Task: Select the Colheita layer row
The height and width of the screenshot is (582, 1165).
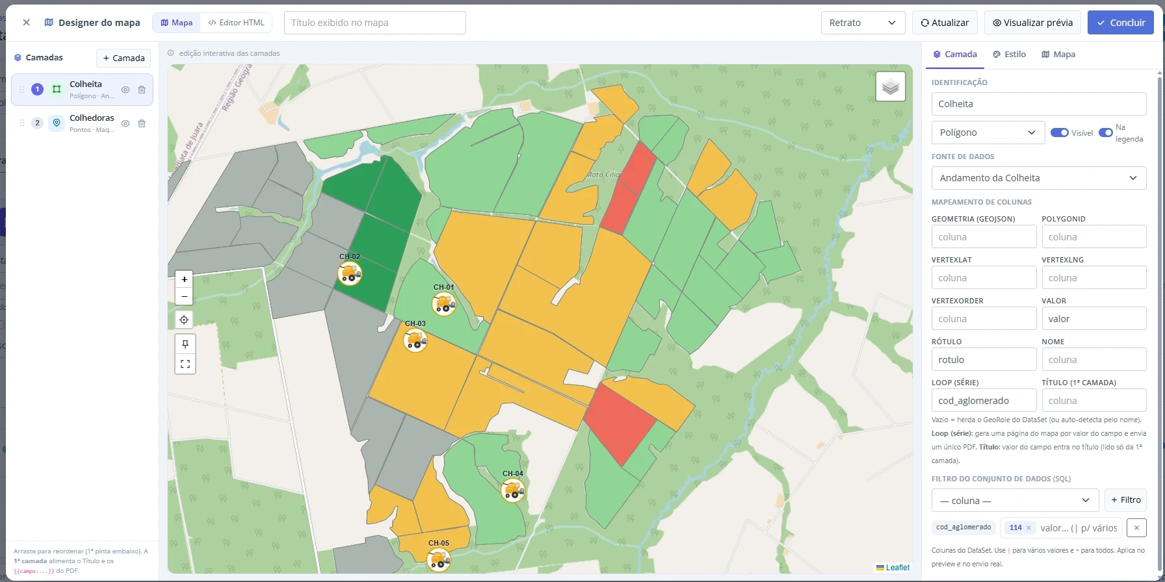Action: (82, 90)
